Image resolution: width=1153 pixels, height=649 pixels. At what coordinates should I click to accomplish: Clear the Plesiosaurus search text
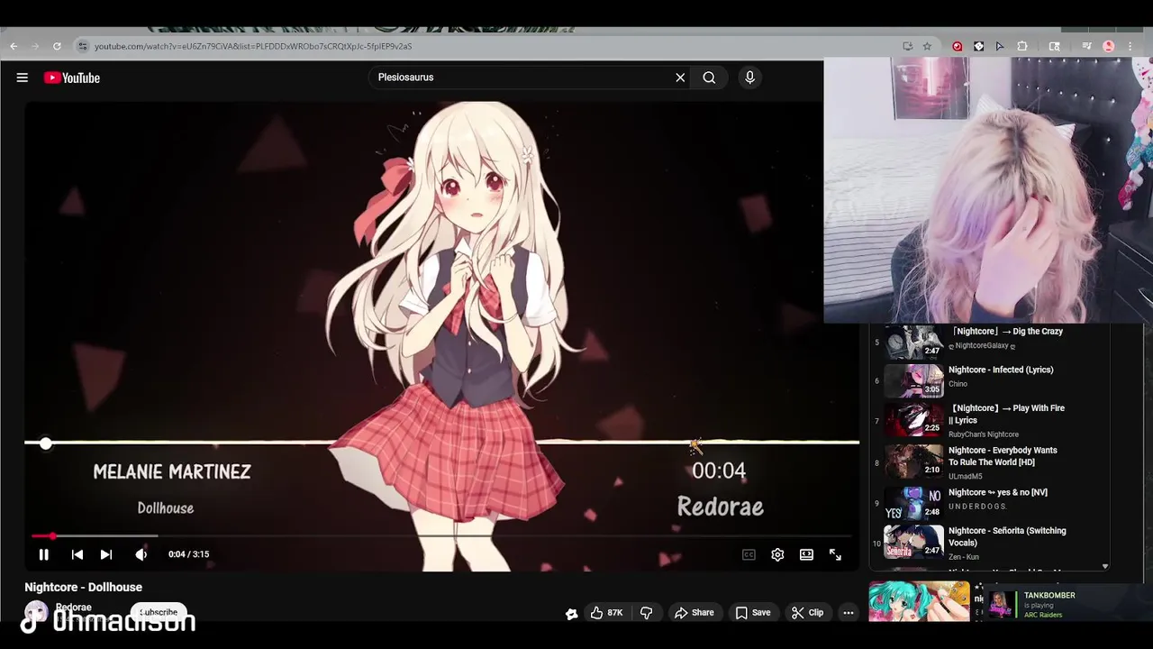tap(680, 78)
